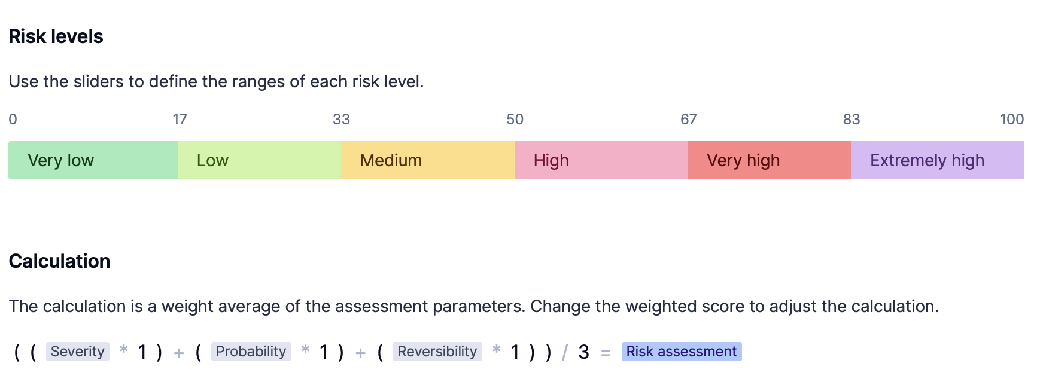The image size is (1040, 391).
Task: Select the High risk level segment
Action: click(x=601, y=160)
